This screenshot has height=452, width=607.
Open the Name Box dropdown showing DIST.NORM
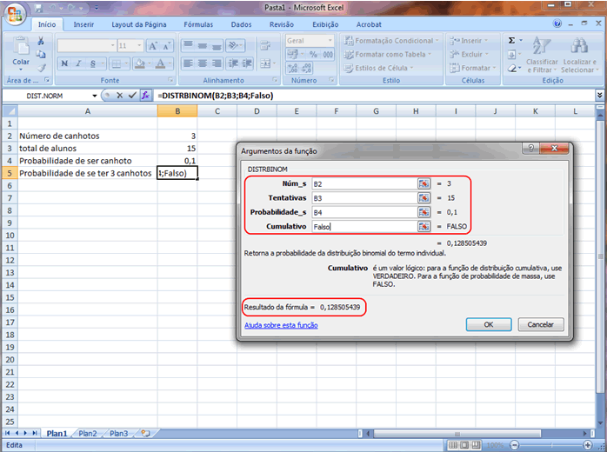tap(95, 95)
